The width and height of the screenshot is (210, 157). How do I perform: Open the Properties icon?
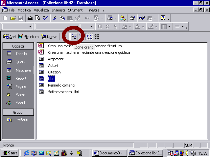click(132, 18)
